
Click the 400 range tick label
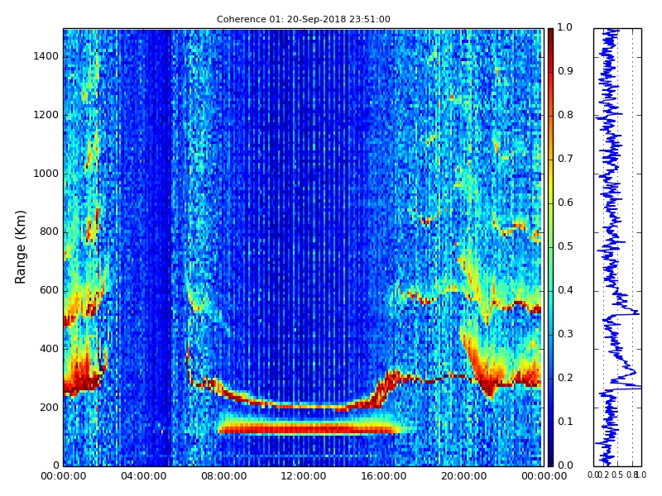click(49, 349)
